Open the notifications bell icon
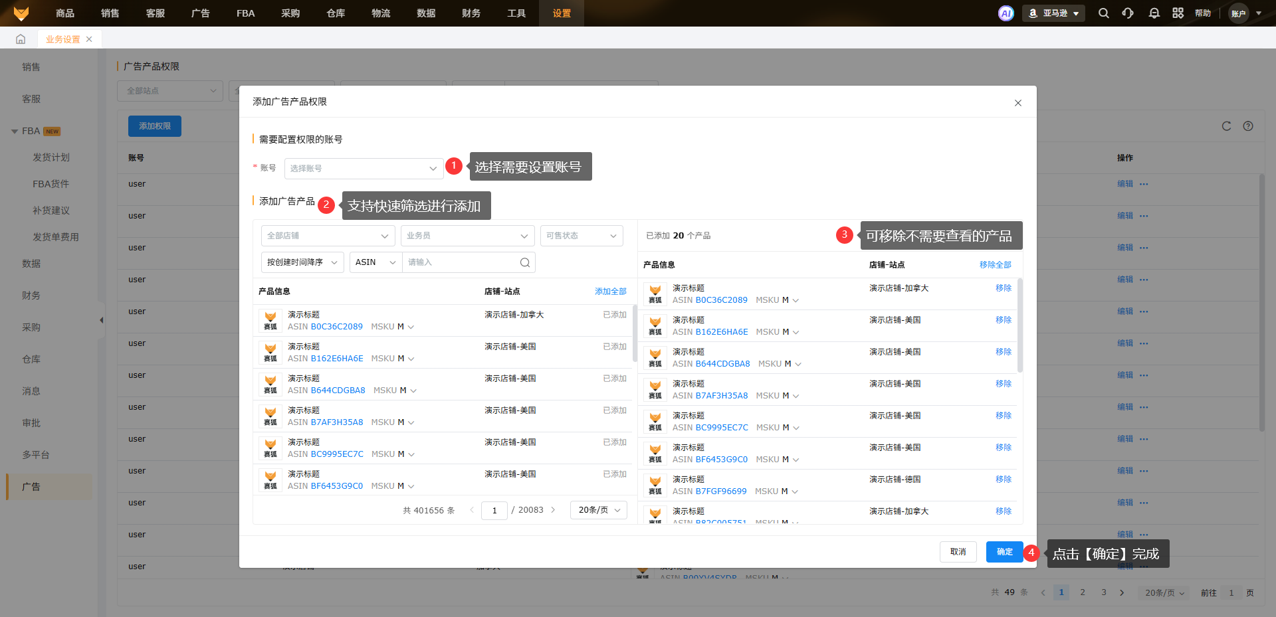 (x=1154, y=13)
